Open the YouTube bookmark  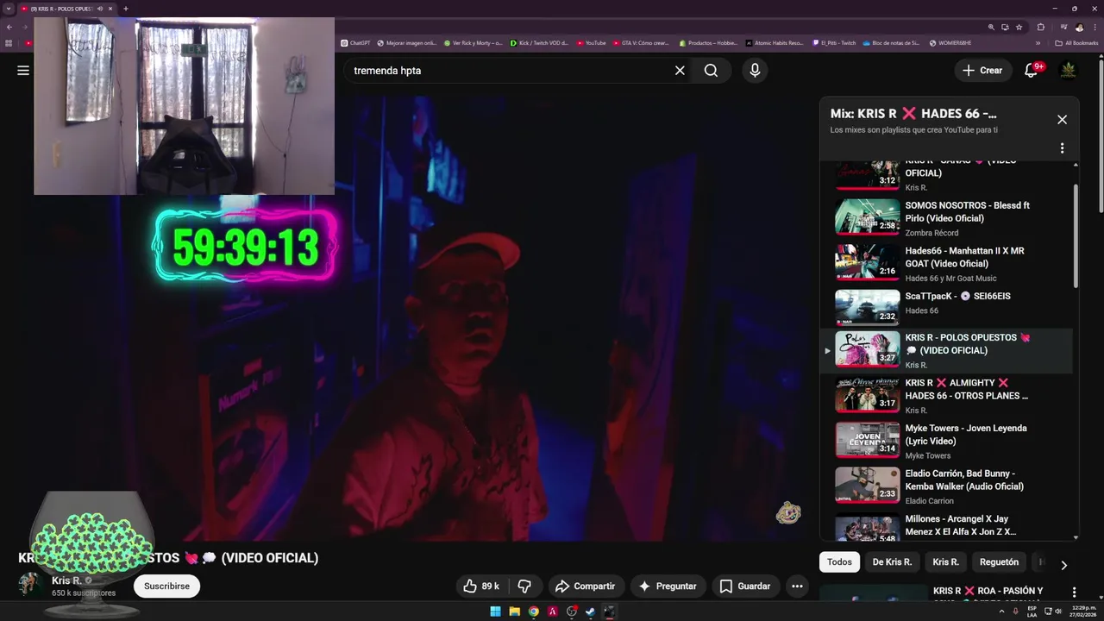tap(592, 42)
